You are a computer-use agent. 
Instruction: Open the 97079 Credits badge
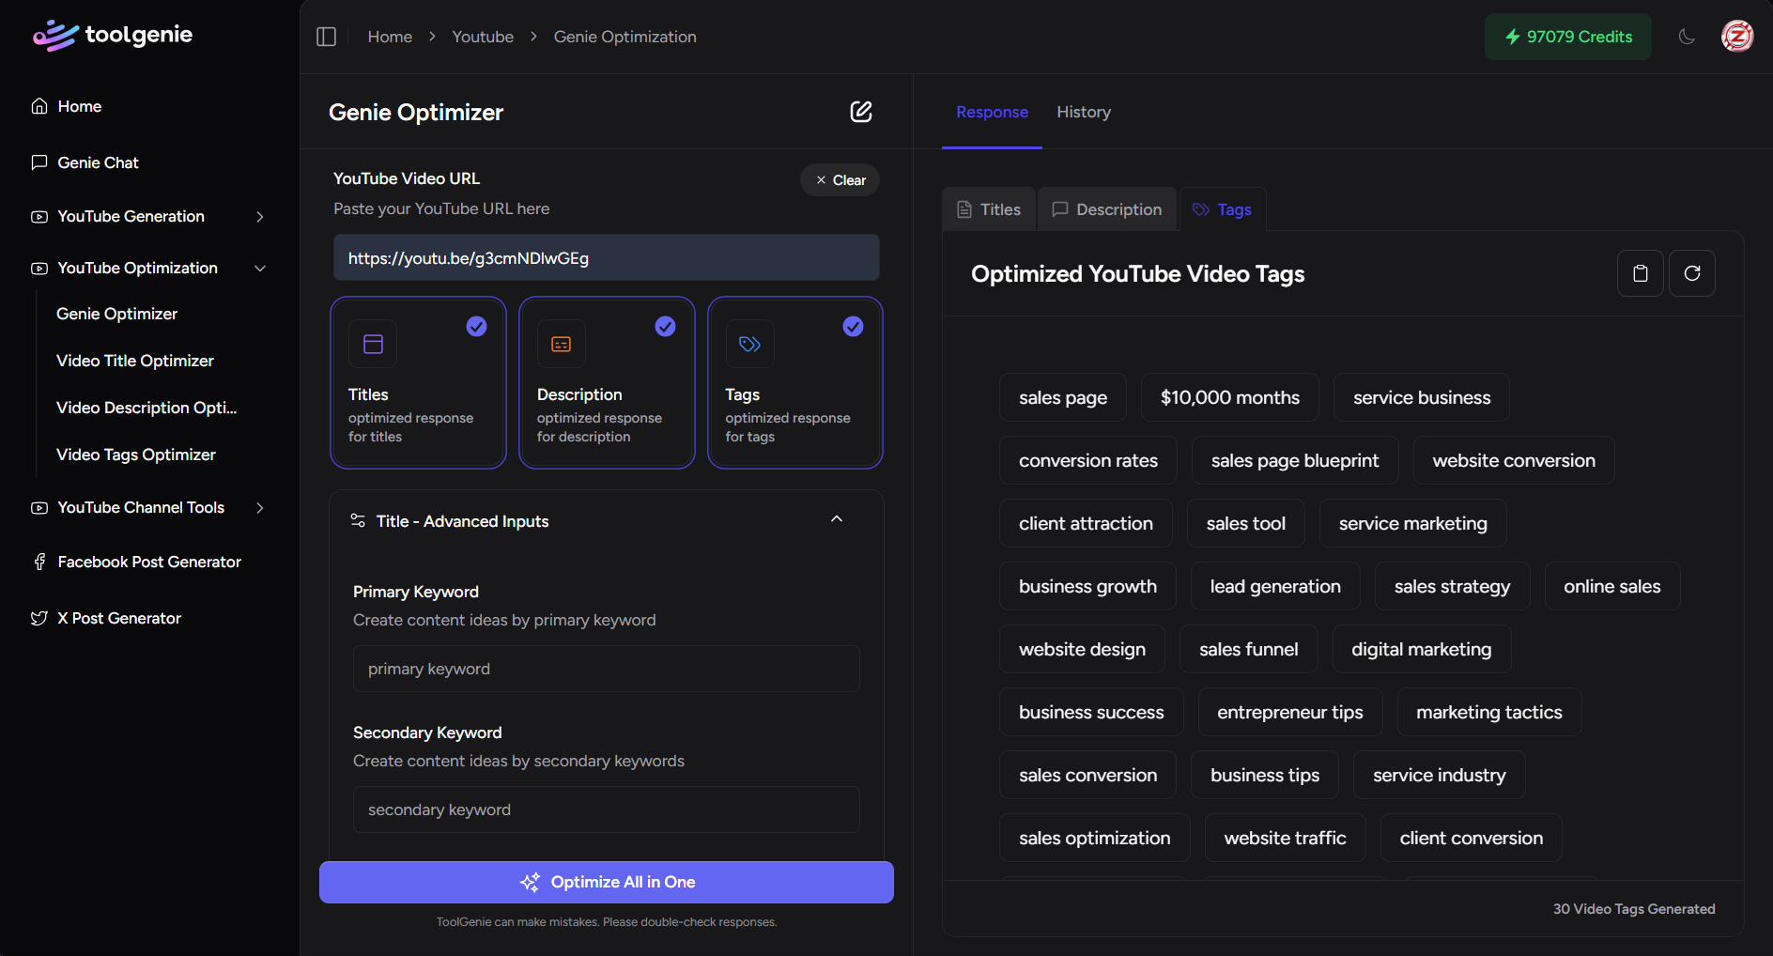tap(1567, 37)
